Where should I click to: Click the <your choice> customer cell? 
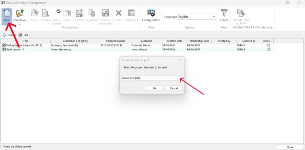pos(139,50)
